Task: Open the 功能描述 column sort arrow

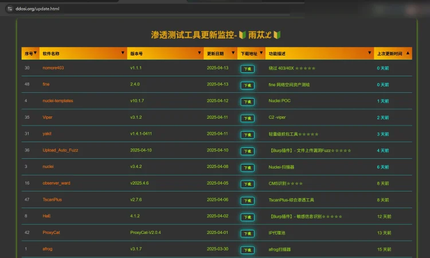Action: [369, 53]
